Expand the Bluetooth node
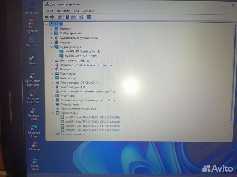The width and height of the screenshot is (237, 177). pyautogui.click(x=51, y=29)
